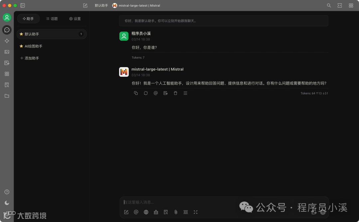Toggle narrow mode icon in title bar
The width and height of the screenshot is (359, 222).
(x=340, y=6)
